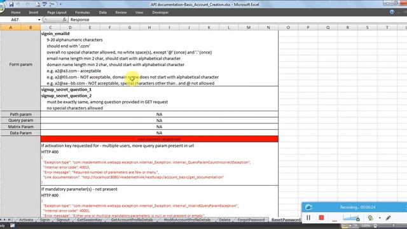Select column H header
407x229 pixels.
[x=149, y=27]
